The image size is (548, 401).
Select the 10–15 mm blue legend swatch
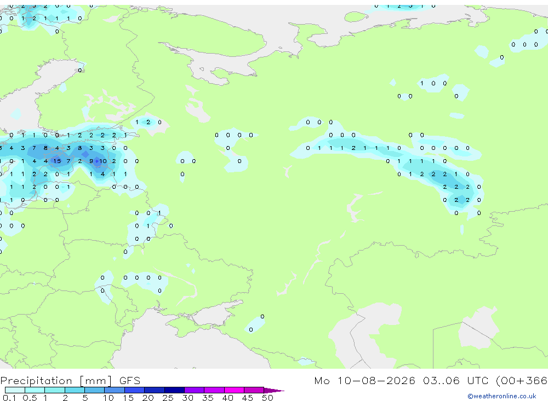(115, 390)
